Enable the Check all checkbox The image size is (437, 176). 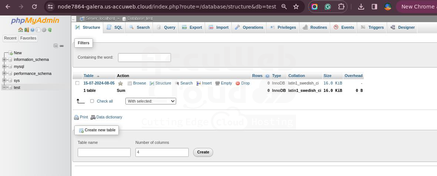[92, 101]
